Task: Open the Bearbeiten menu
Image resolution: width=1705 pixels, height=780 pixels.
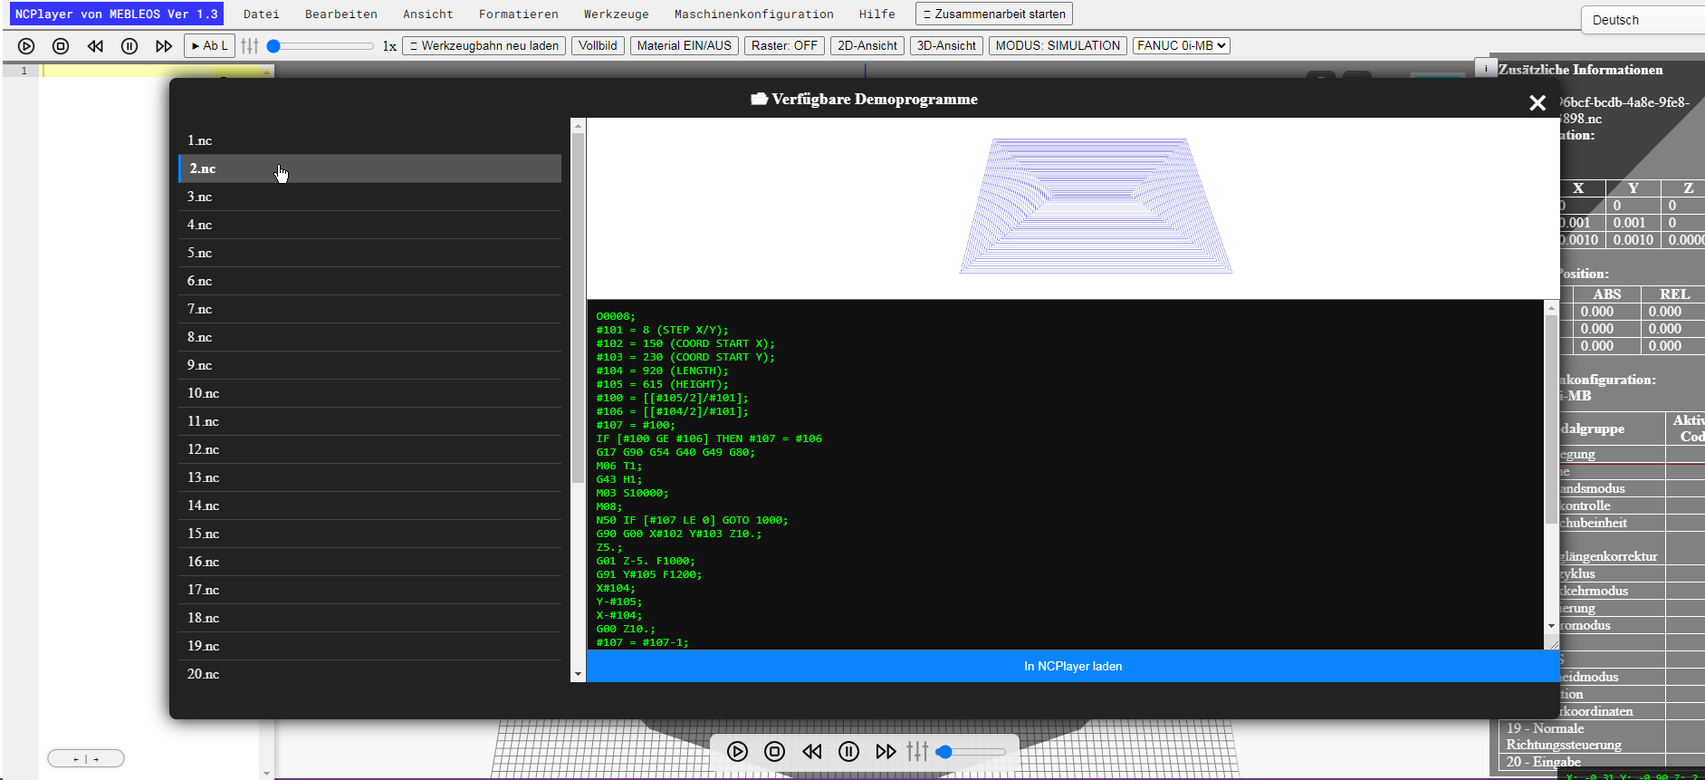Action: click(341, 14)
